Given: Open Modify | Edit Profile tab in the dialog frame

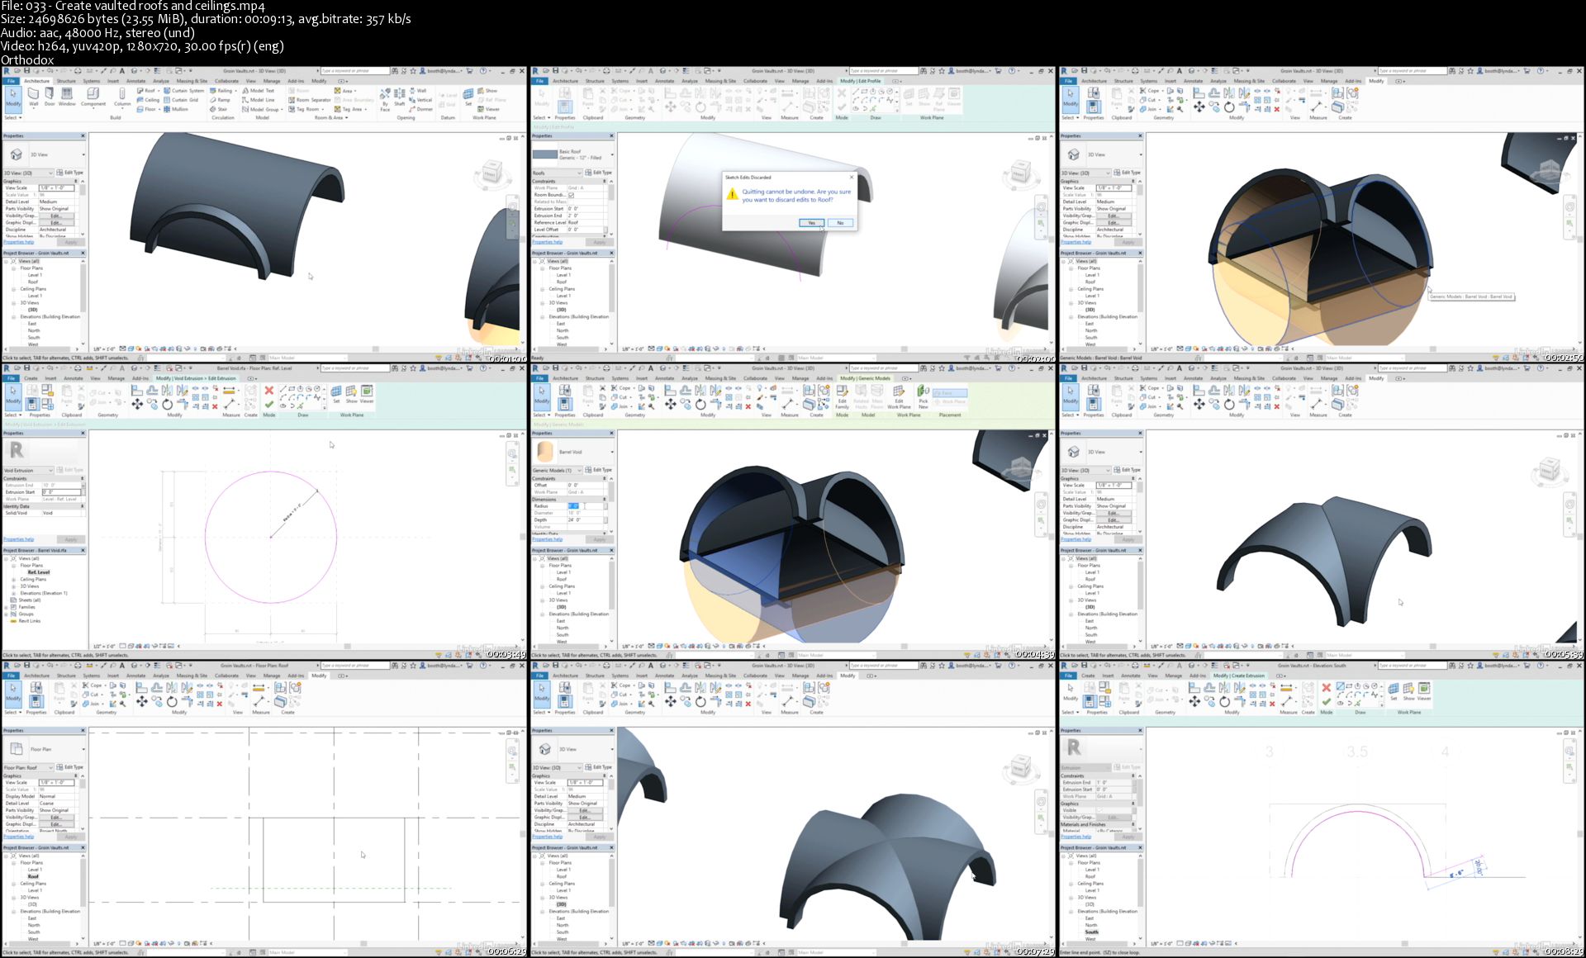Looking at the screenshot, I should click(861, 81).
